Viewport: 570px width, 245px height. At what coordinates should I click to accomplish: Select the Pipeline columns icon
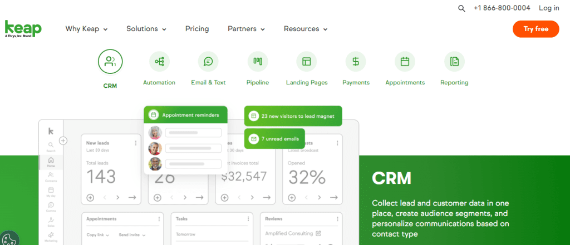(258, 61)
